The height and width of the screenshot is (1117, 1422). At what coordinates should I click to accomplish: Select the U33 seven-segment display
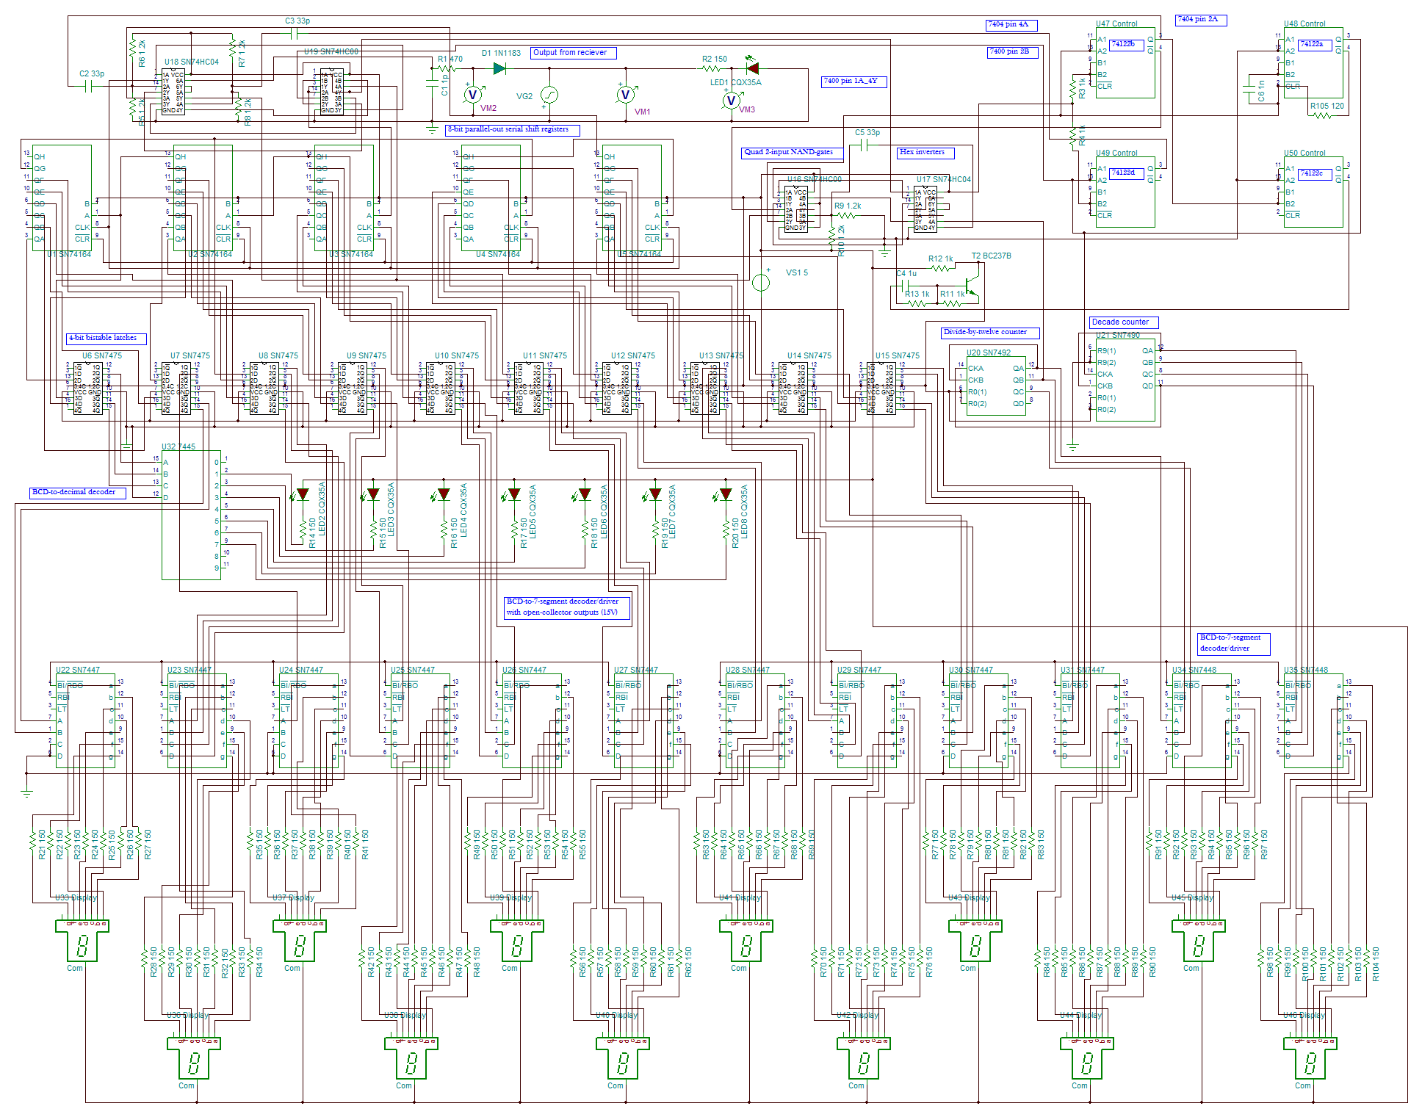click(82, 941)
